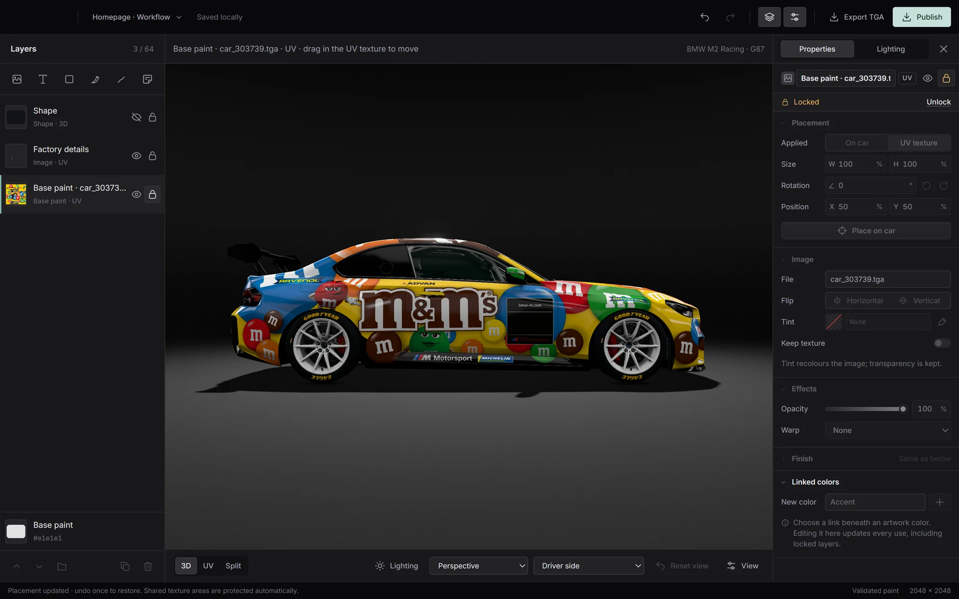The image size is (959, 599).
Task: Create layer group with folder icon
Action: [62, 566]
